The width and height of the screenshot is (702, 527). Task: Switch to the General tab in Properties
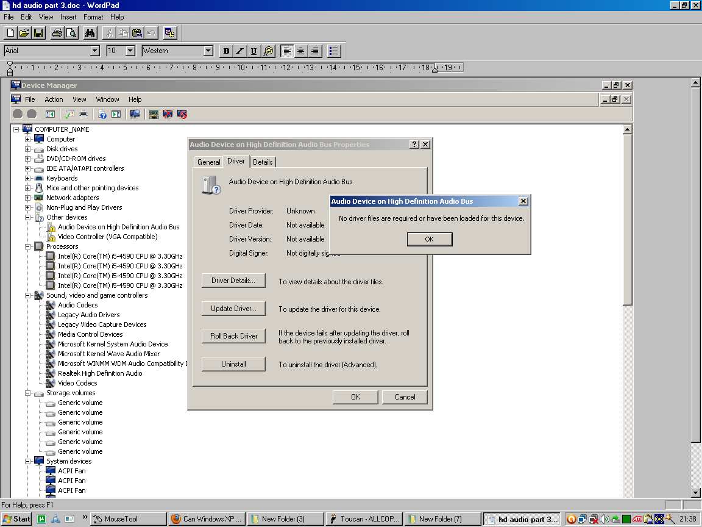tap(208, 162)
